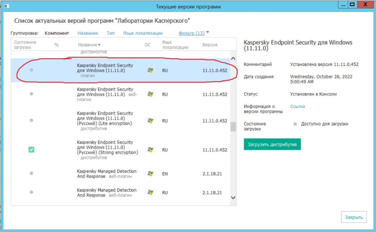Click Windows icon in Strong encryption row
The image size is (376, 232).
(x=150, y=150)
